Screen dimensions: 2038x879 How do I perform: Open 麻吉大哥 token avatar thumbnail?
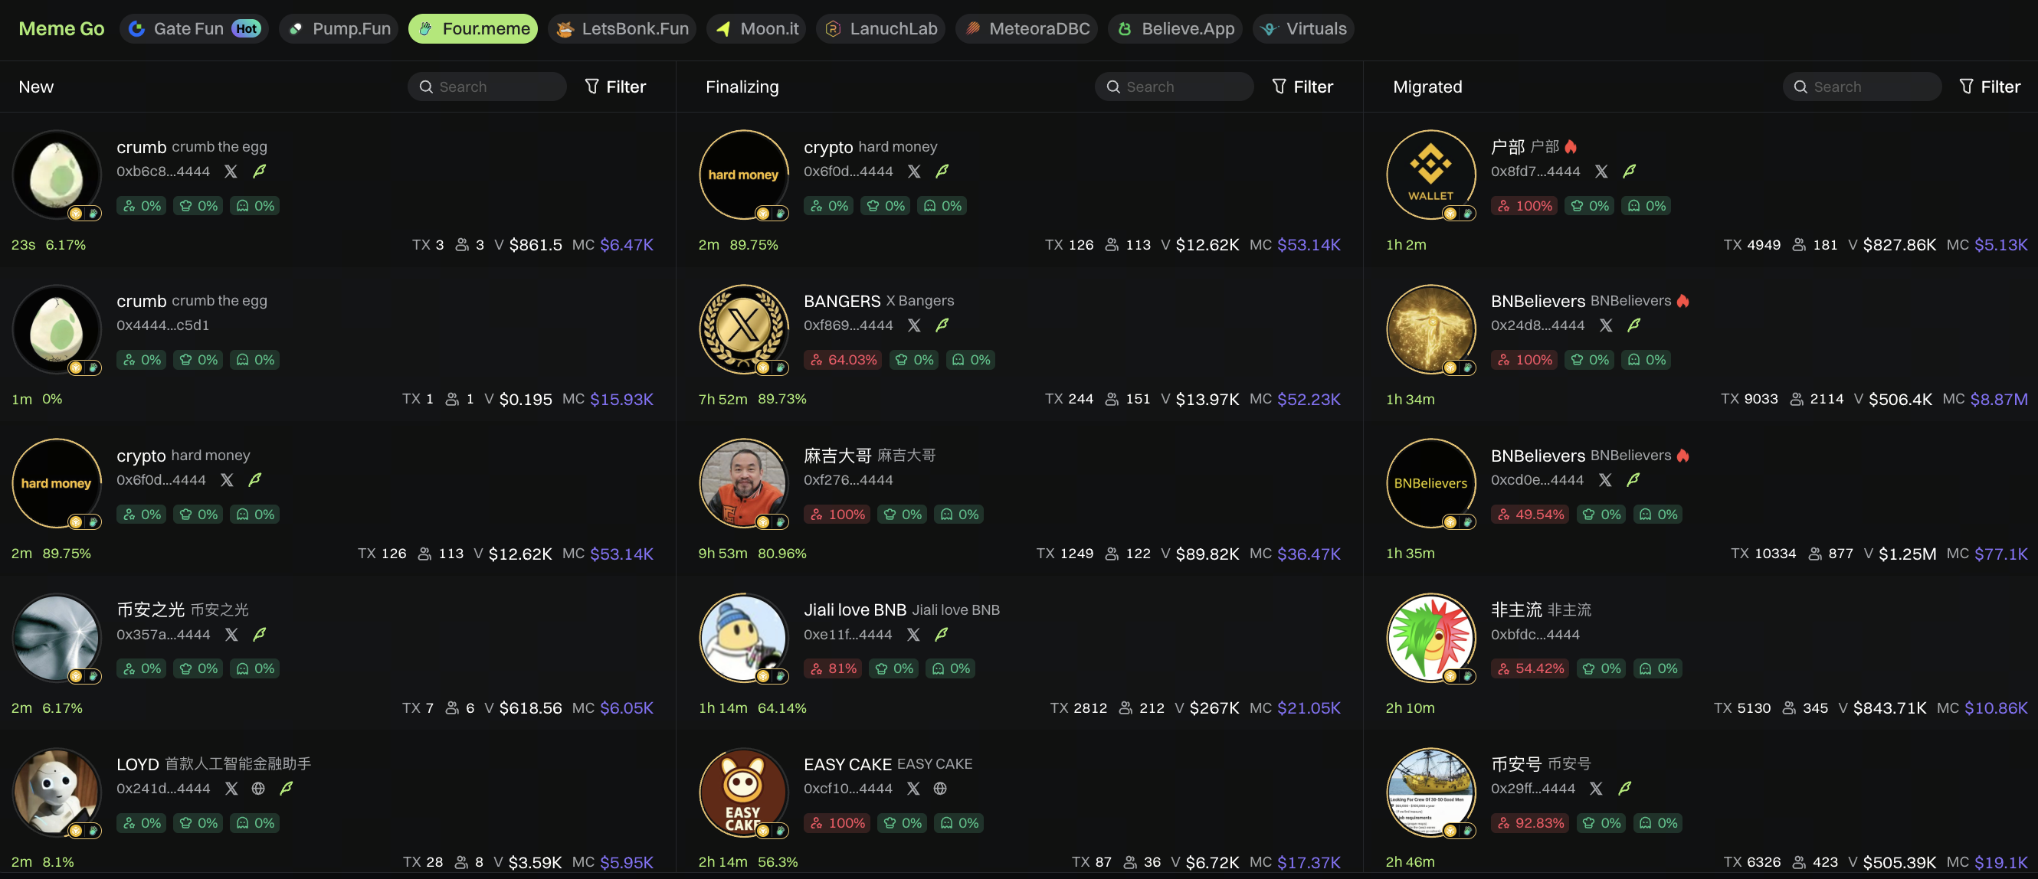[743, 482]
